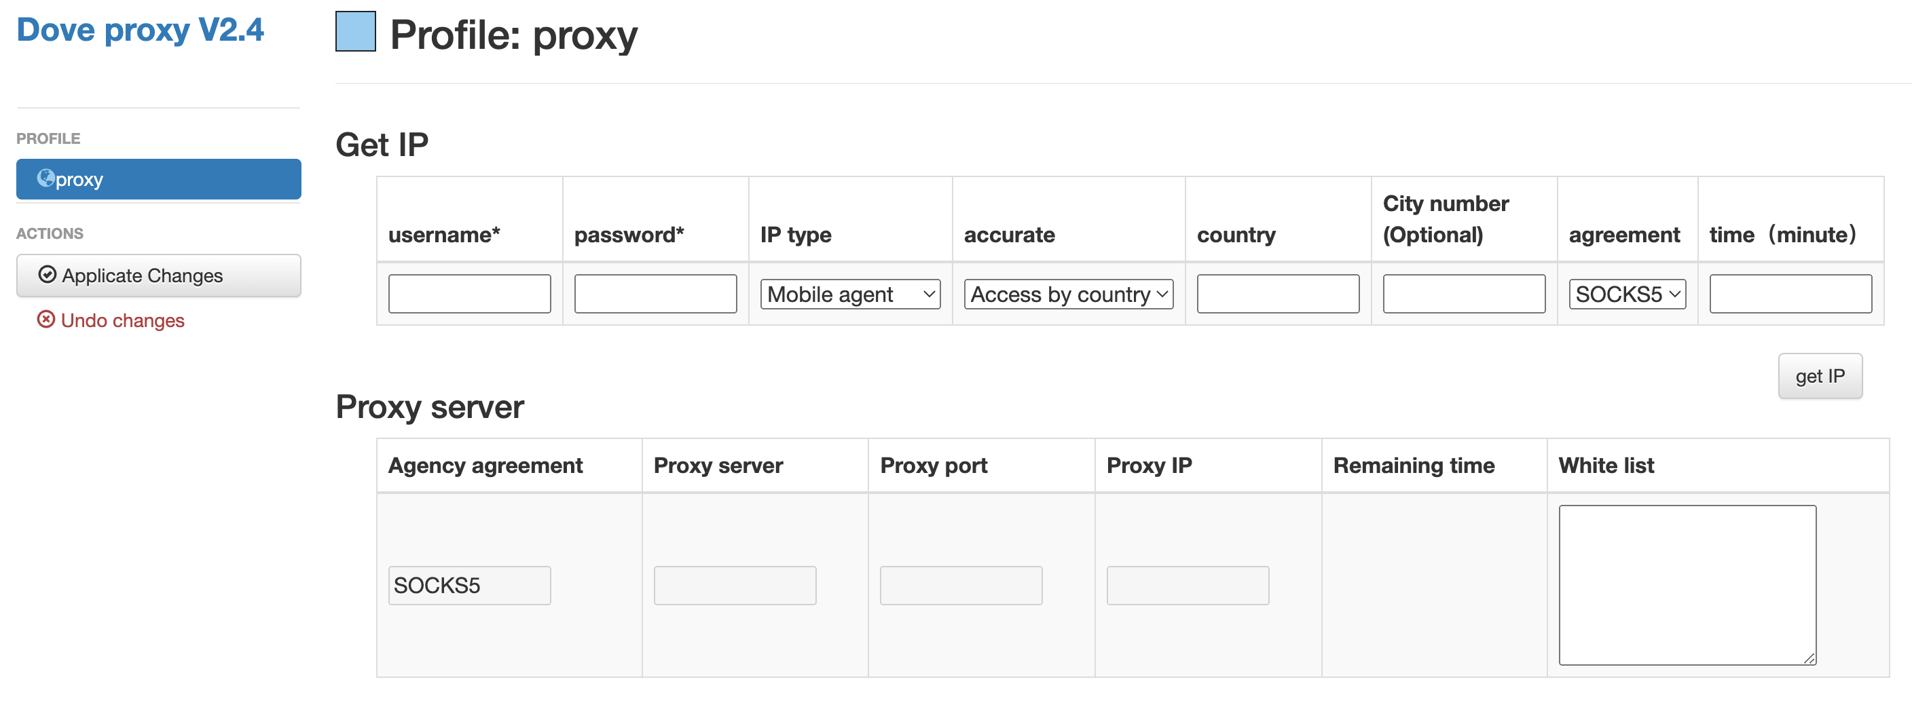Image resolution: width=1912 pixels, height=703 pixels.
Task: Focus the time (minute) input field
Action: [1790, 294]
